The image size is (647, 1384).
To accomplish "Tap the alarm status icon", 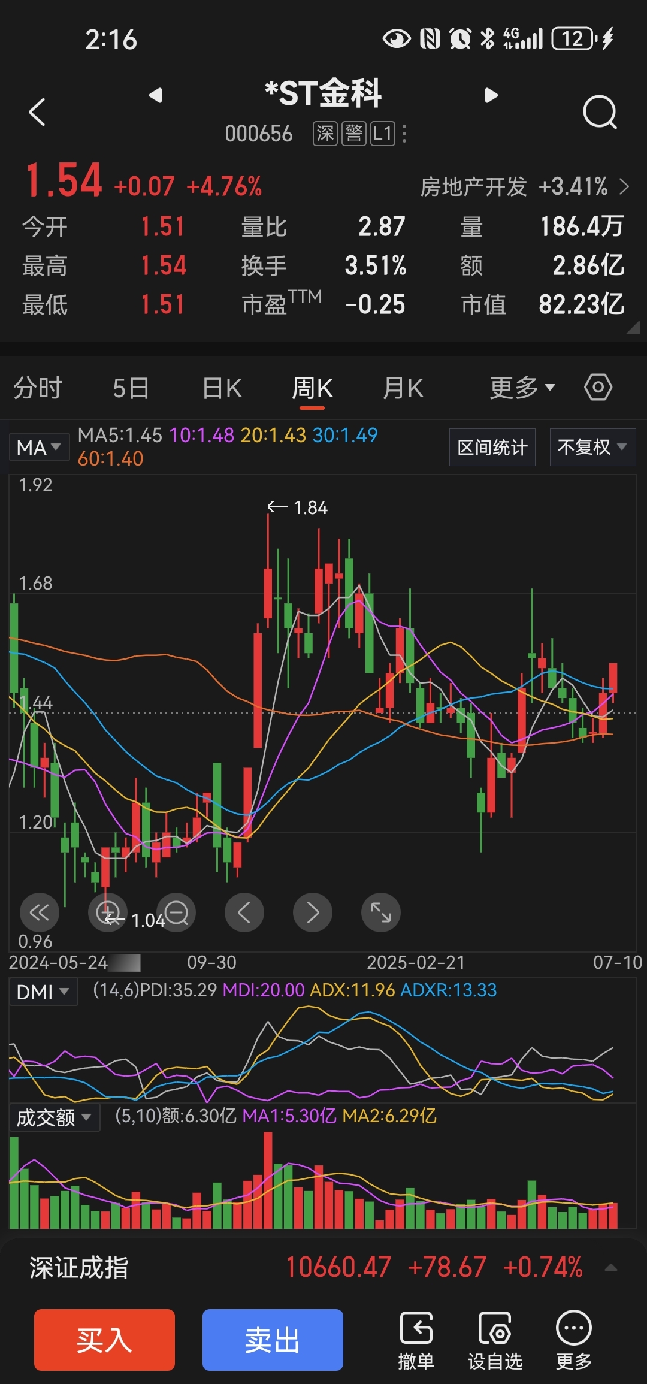I will click(460, 38).
